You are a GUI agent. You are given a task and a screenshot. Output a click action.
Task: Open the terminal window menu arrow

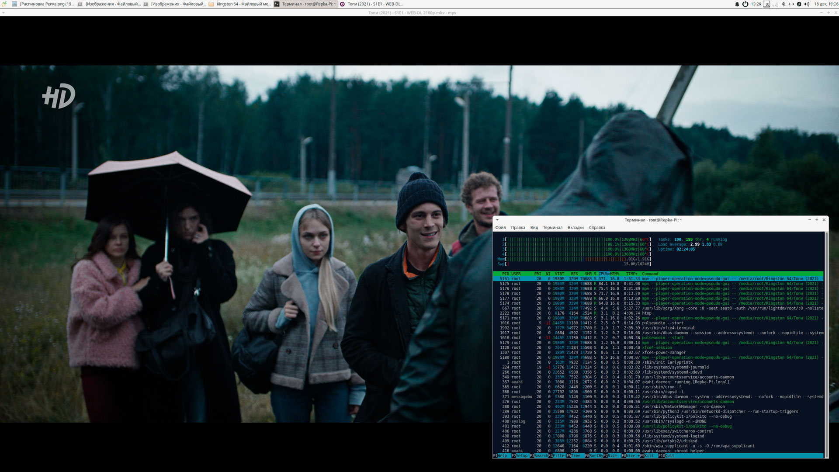pyautogui.click(x=497, y=220)
